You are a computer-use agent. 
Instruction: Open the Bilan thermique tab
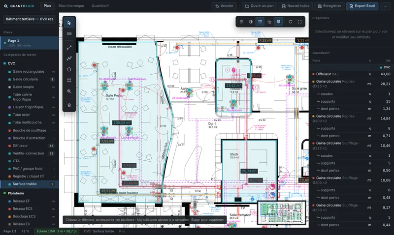(71, 6)
